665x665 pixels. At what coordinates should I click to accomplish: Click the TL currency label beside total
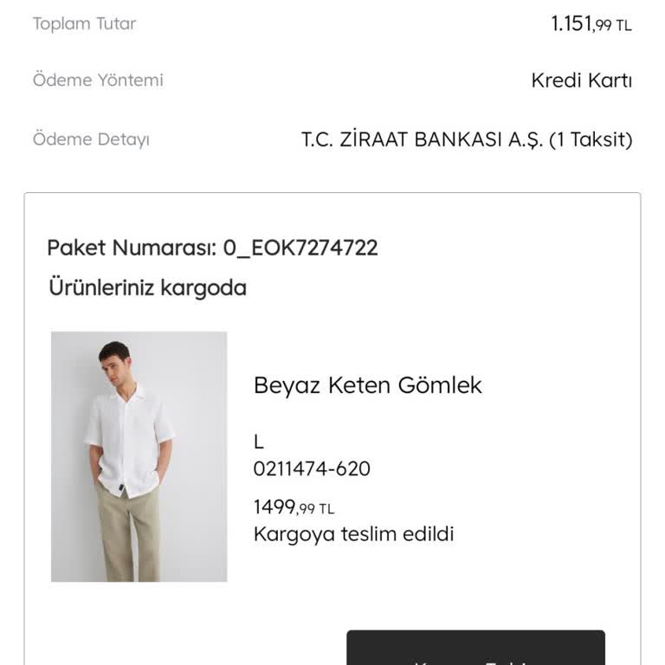(x=623, y=26)
